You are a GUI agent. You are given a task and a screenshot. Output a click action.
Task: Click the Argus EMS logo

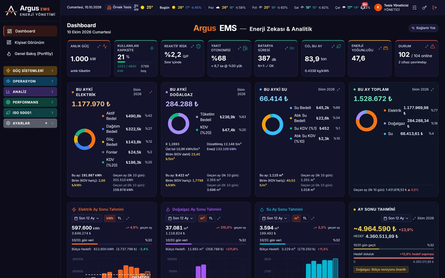click(x=30, y=11)
